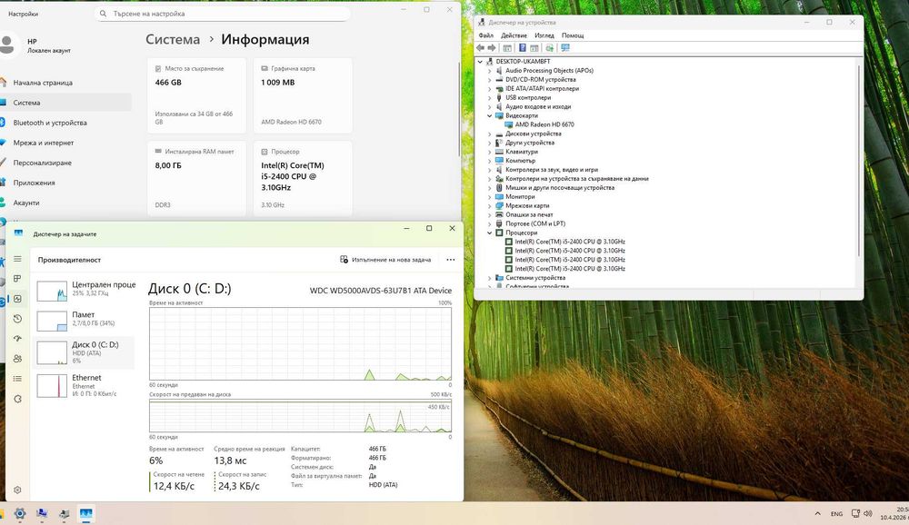
Task: Click the Forward arrow in Device Manager toolbar
Action: (x=492, y=48)
